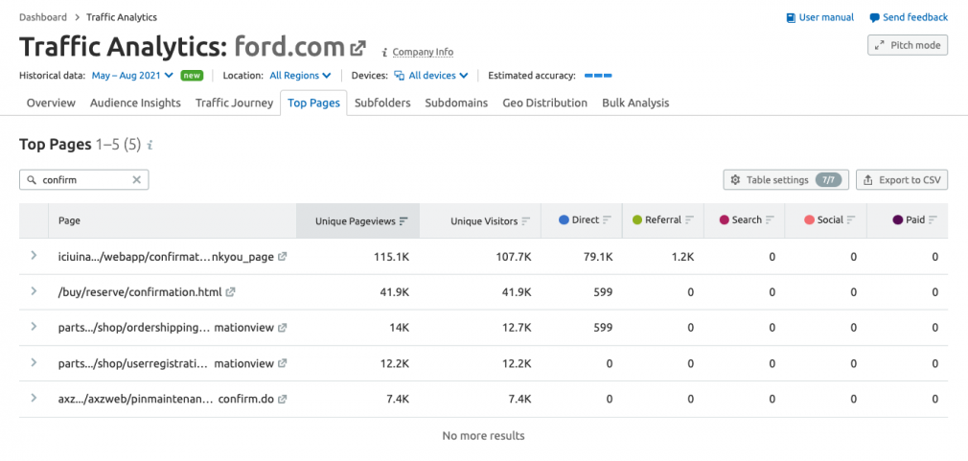Open the All Regions location dropdown
This screenshot has height=461, width=968.
[x=300, y=76]
